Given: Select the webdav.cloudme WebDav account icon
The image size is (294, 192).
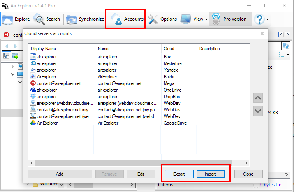Looking at the screenshot, I should [33, 103].
